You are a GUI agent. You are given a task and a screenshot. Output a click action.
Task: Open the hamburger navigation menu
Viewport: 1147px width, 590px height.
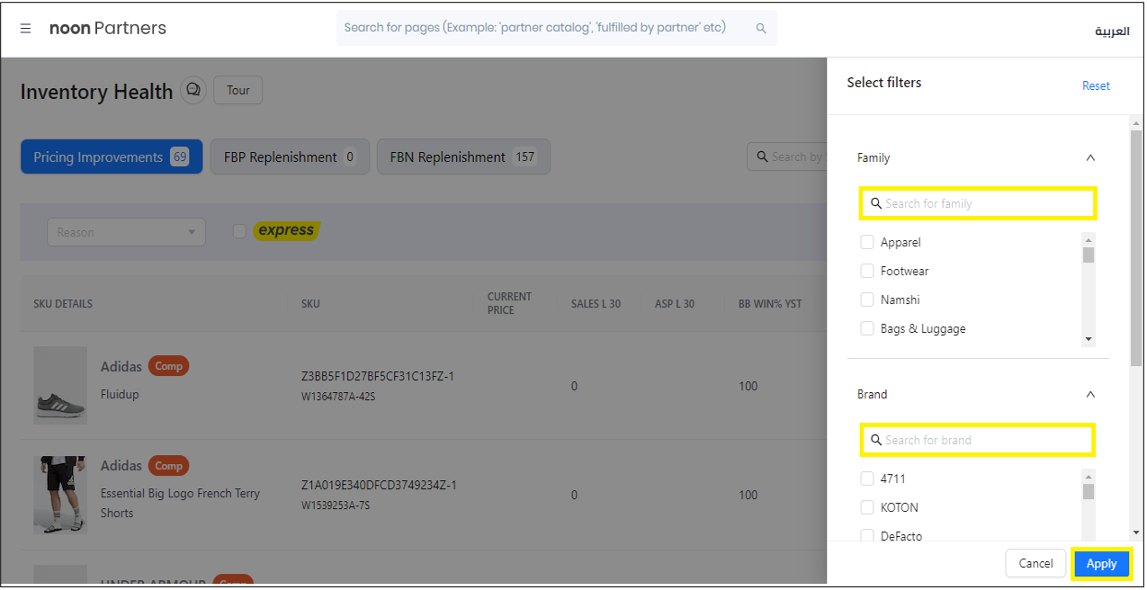[25, 29]
